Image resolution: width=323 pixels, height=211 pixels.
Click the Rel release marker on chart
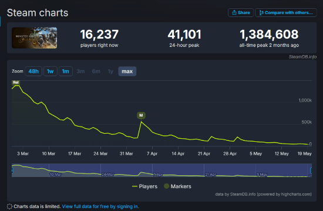(16, 83)
